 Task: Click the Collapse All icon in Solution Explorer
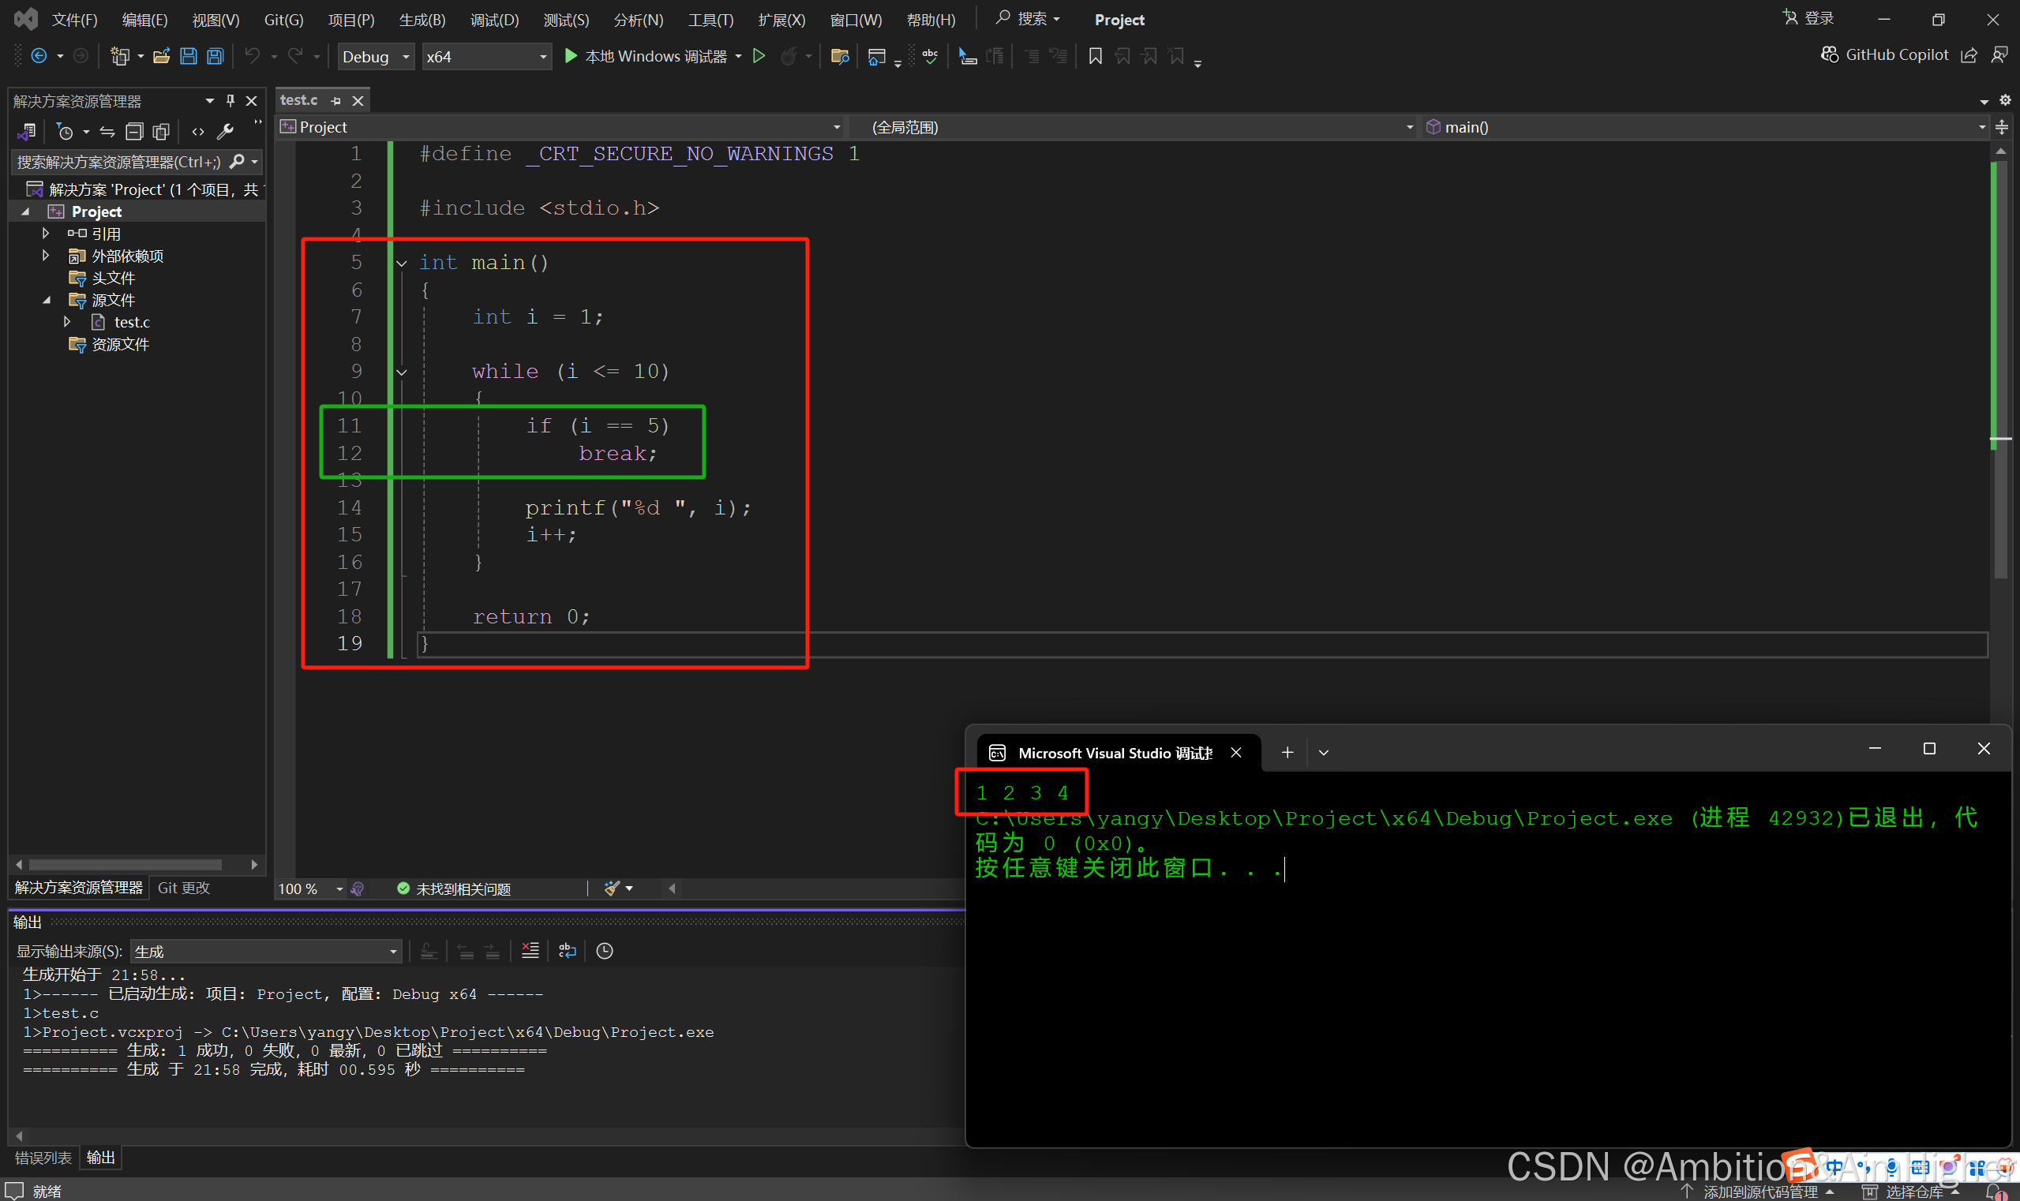tap(134, 131)
